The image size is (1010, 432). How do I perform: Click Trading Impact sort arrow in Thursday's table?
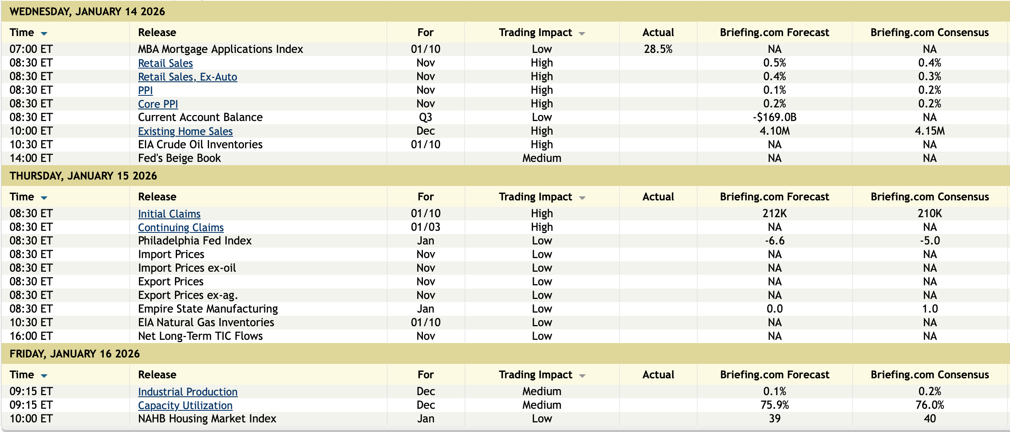(x=582, y=198)
